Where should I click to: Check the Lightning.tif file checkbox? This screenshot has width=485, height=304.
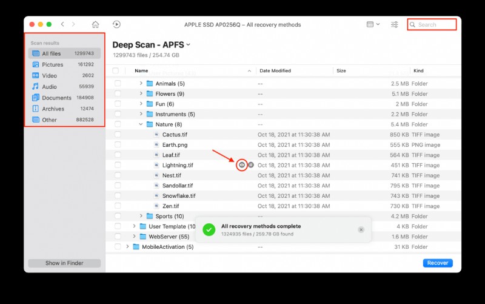[x=118, y=165]
